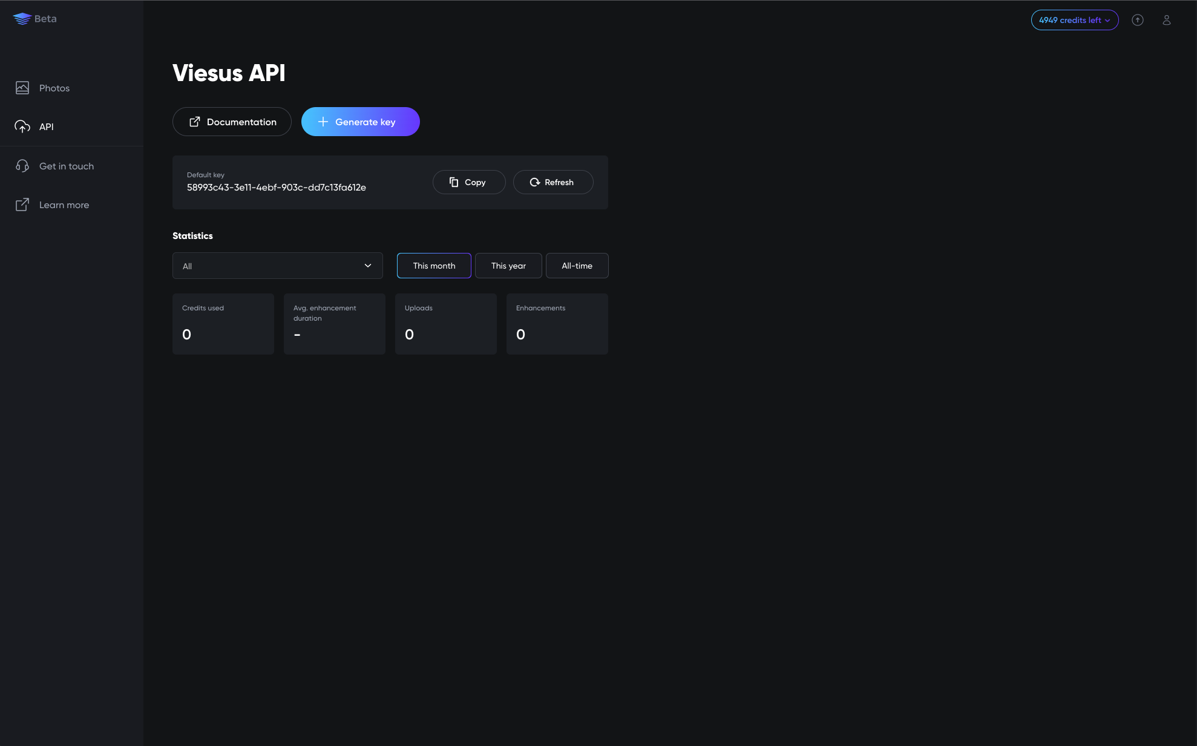Click the Learn more external link icon
Viewport: 1197px width, 746px height.
coord(22,204)
